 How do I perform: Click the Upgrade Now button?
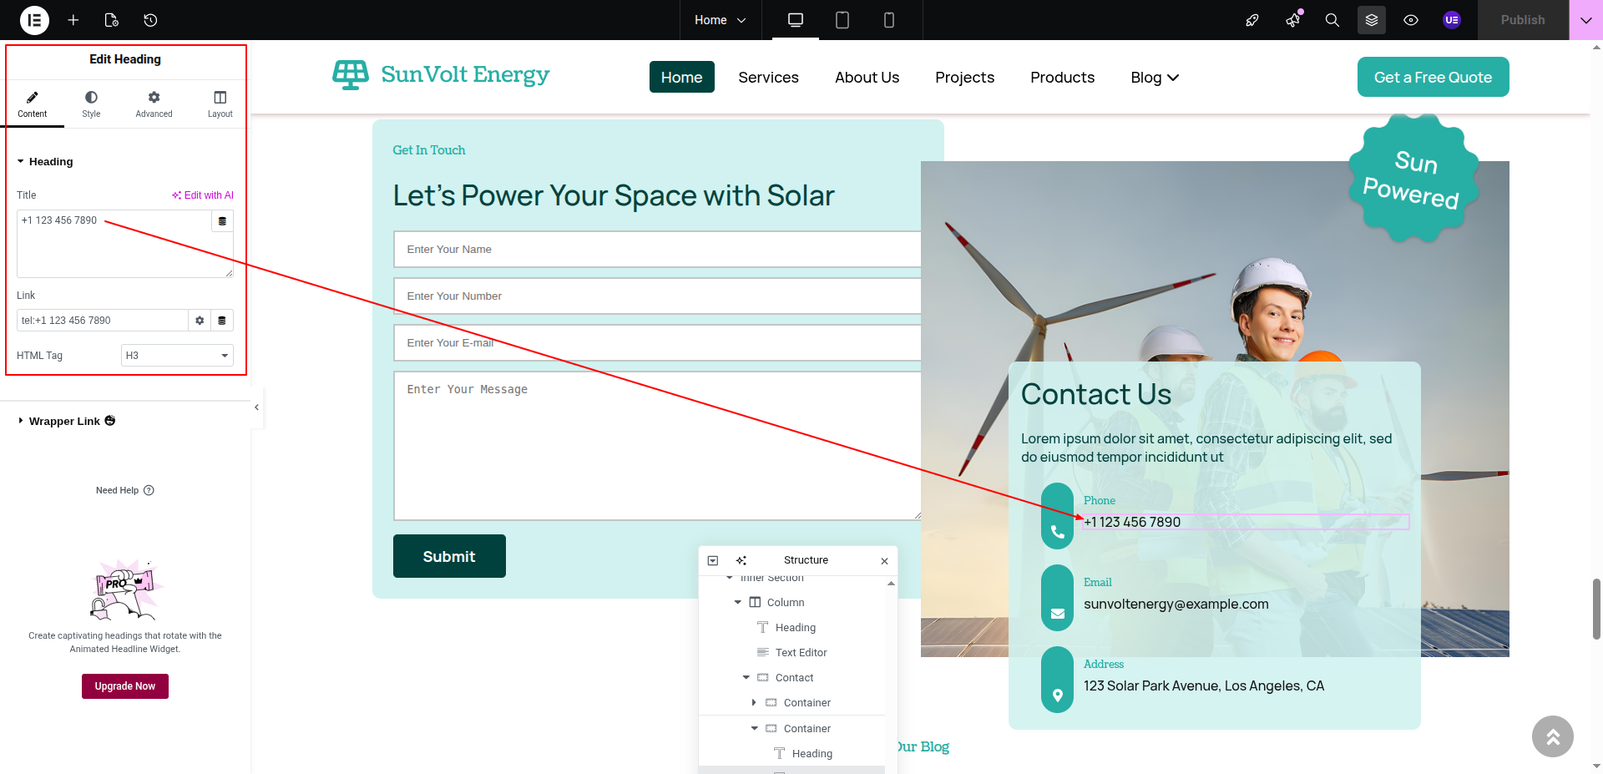[125, 686]
